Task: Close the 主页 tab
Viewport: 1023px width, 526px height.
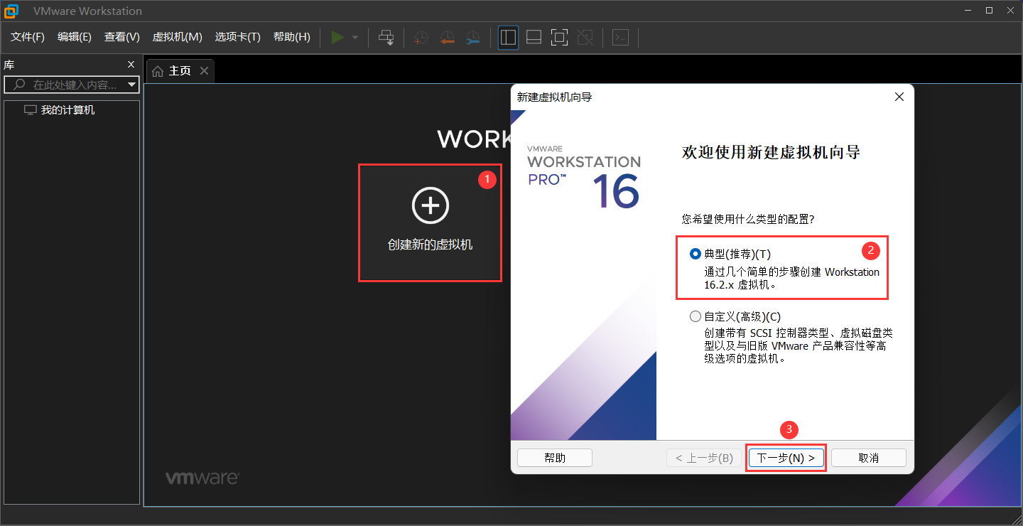Action: coord(204,70)
